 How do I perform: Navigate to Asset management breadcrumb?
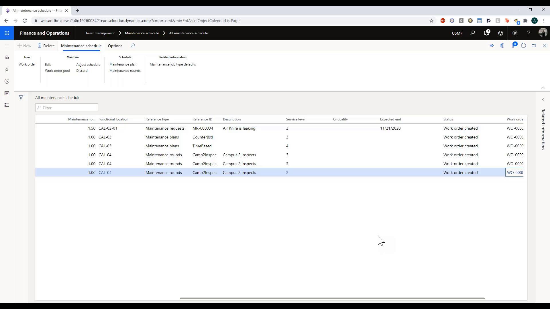(100, 33)
